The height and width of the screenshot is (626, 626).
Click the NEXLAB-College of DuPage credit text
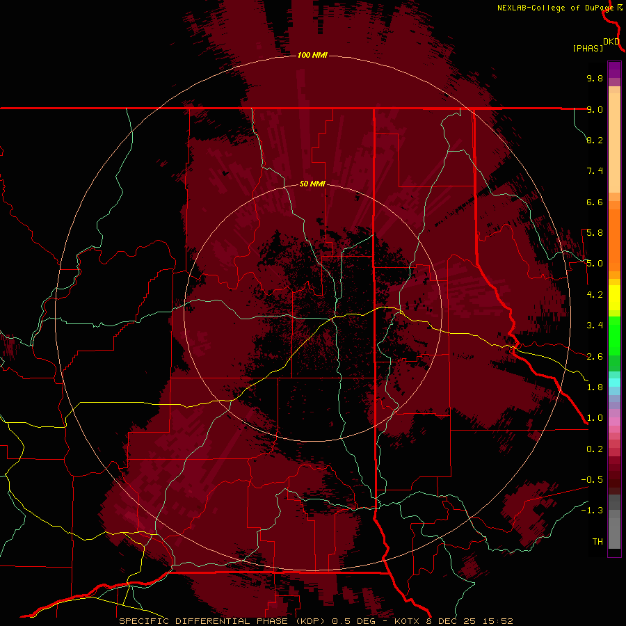pyautogui.click(x=555, y=8)
